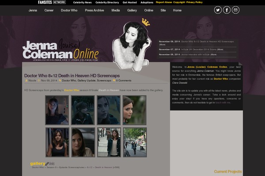Open fourth top-row screencap side profile

click(x=135, y=110)
